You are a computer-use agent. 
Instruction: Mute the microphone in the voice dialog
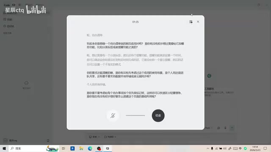coord(113,115)
